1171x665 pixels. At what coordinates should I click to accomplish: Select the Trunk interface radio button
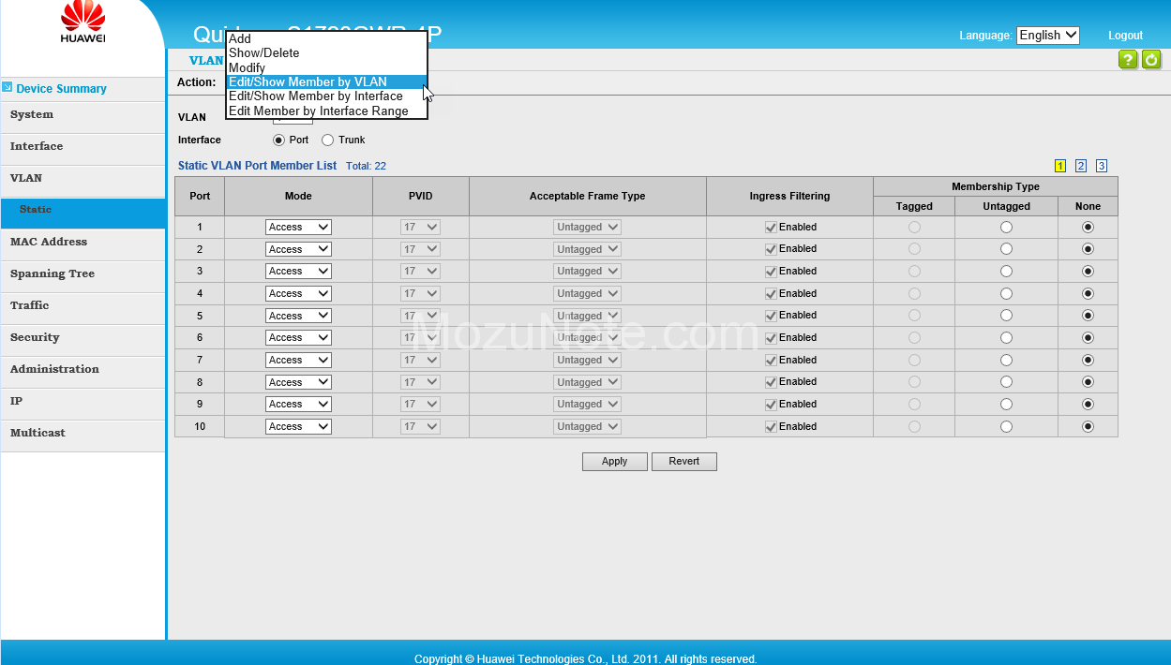(327, 140)
